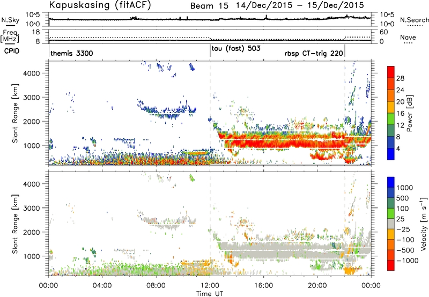This screenshot has height=297, width=429.
Task: Pick the bright blue top Velocity colorbar segment
Action: 391,182
